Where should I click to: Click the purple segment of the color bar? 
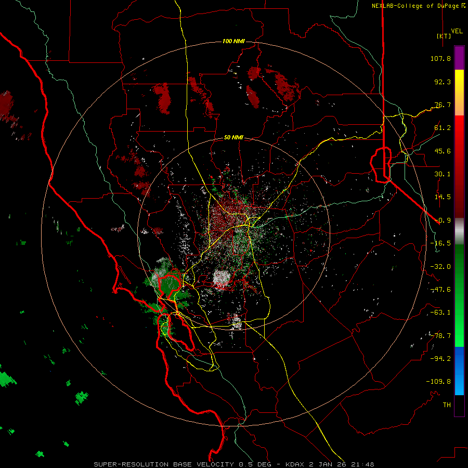[459, 58]
